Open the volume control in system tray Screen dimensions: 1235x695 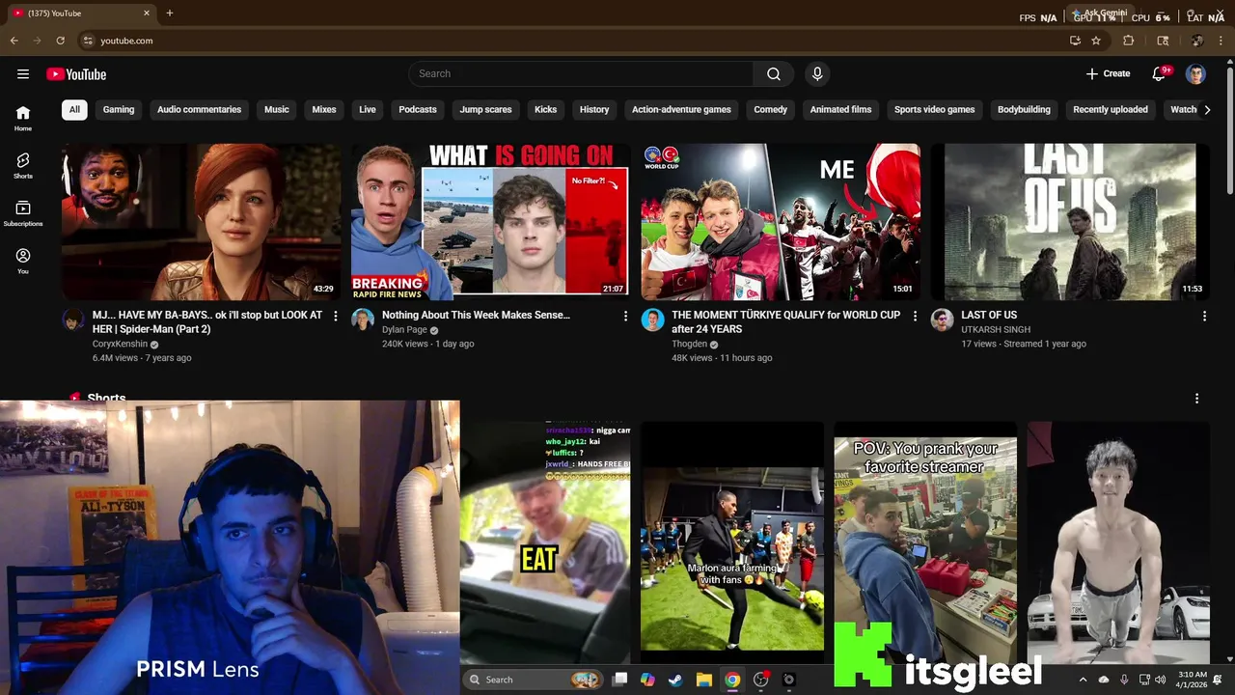tap(1160, 680)
